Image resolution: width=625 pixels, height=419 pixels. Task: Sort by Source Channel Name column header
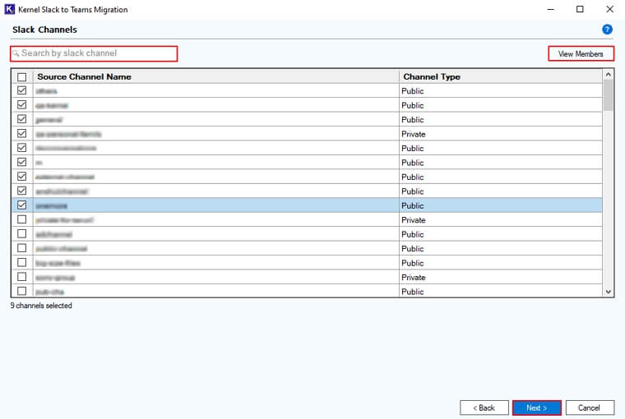pos(215,76)
